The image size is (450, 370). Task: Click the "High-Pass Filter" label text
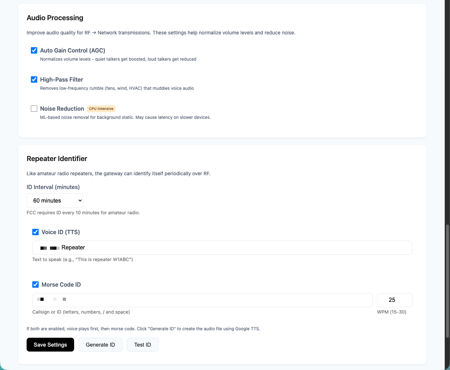[x=62, y=79]
